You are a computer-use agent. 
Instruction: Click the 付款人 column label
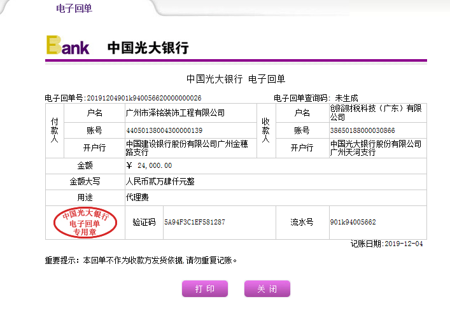55,130
